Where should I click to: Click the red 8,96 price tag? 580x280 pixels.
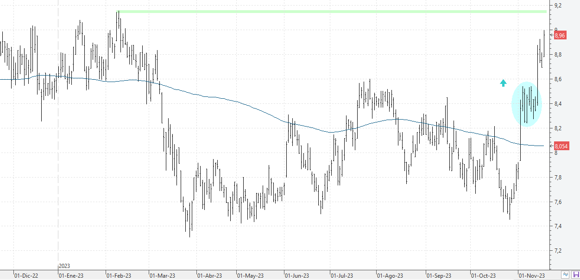560,35
